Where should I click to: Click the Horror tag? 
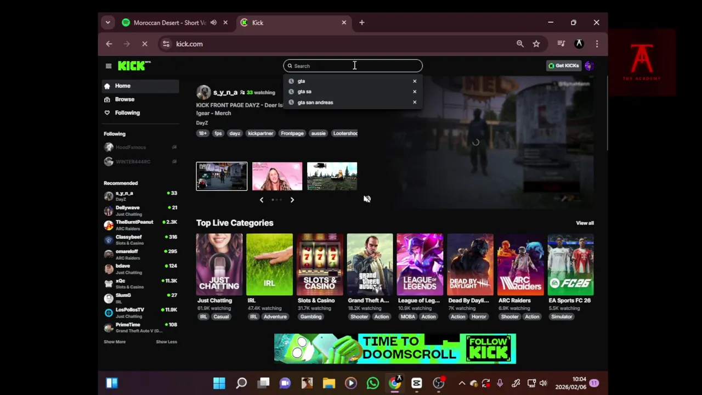coord(479,317)
